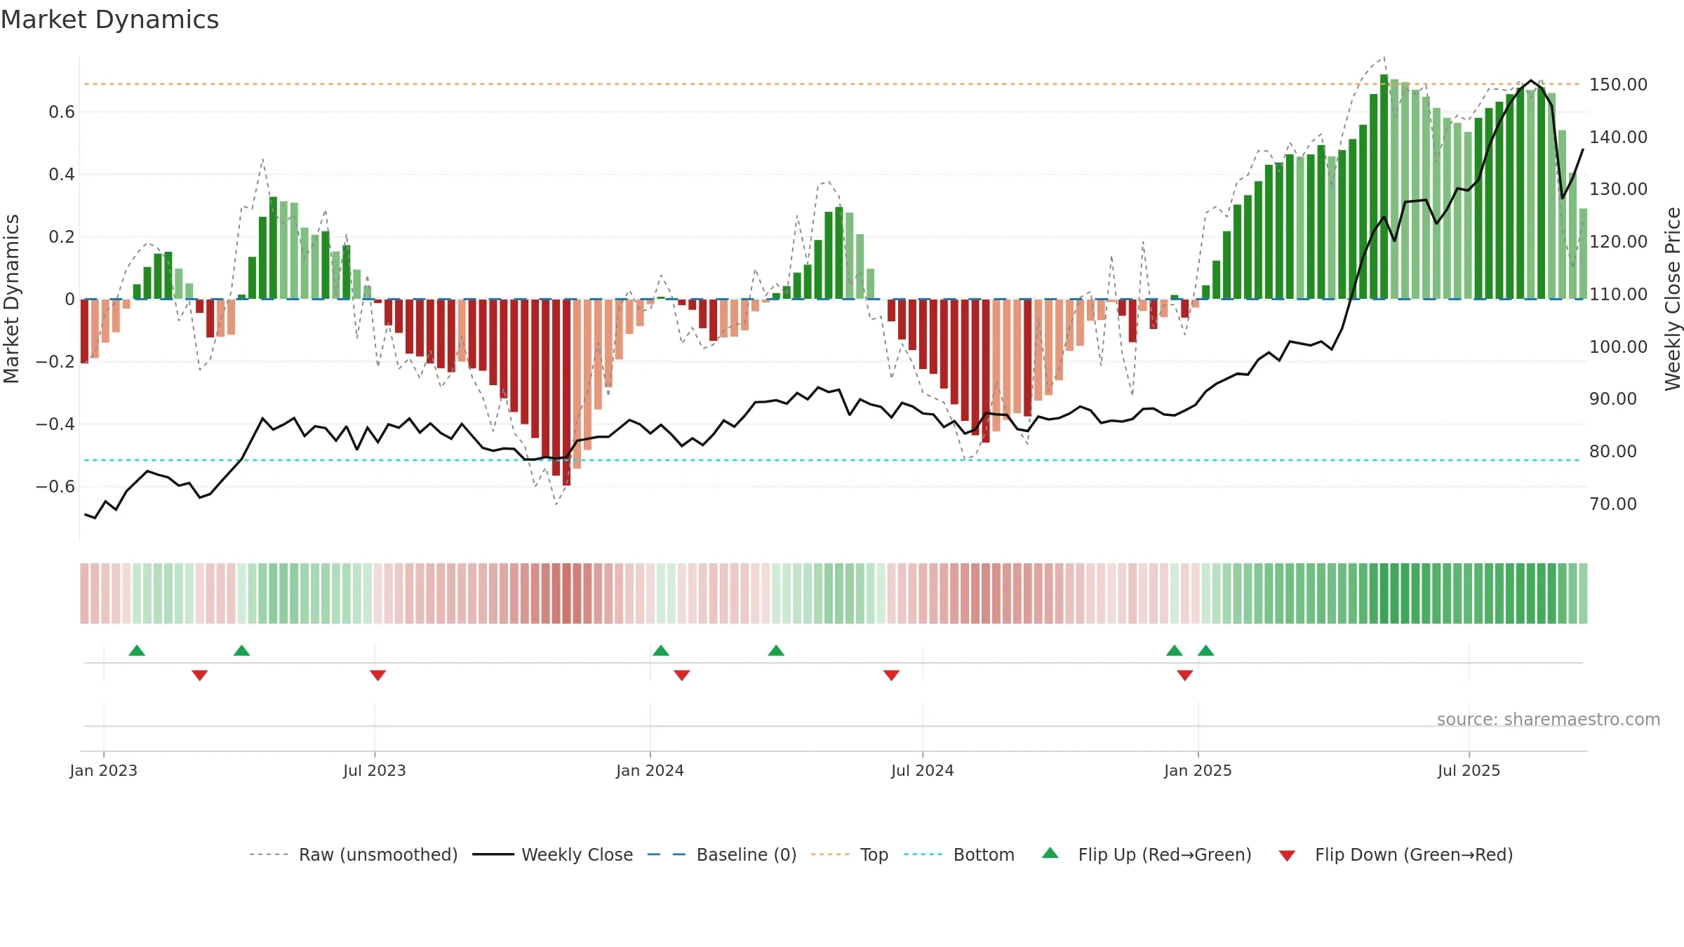This screenshot has width=1684, height=947.
Task: Click the flip-down marker at Jul 2023
Action: click(377, 675)
